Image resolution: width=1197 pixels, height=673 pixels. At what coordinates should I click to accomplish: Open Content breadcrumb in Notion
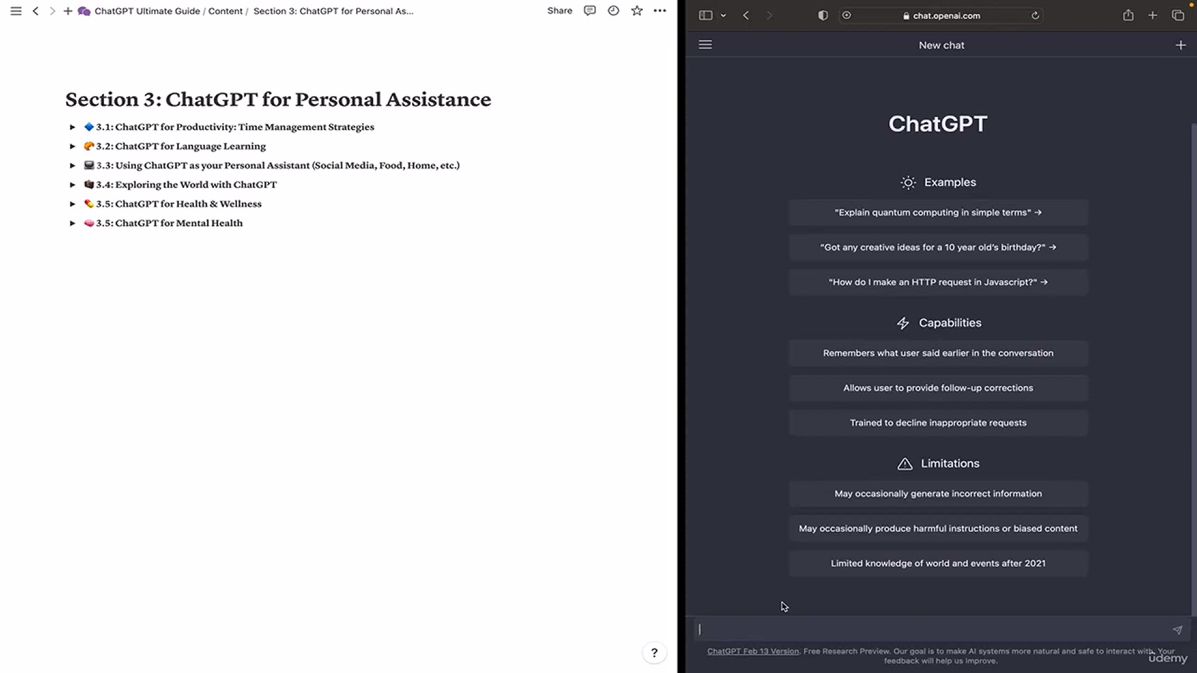pos(225,11)
